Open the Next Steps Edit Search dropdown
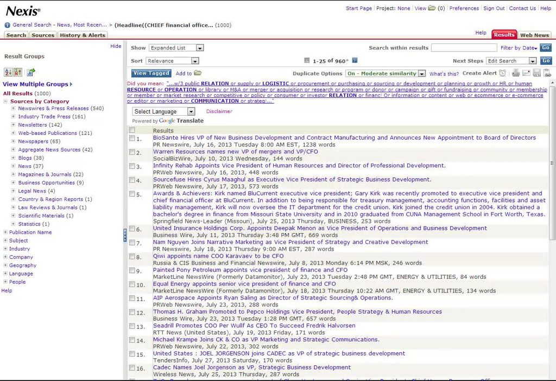Image resolution: width=556 pixels, height=381 pixels. 511,61
